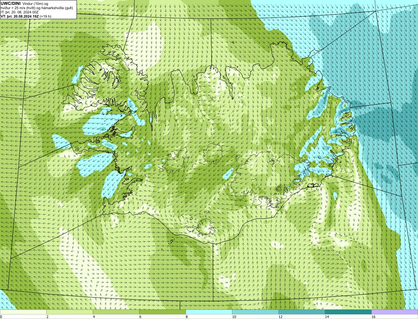The width and height of the screenshot is (418, 319).
Task: Click the initial time text "IT: þri. 20. 08. 2024 00Z"
Action: click(20, 12)
